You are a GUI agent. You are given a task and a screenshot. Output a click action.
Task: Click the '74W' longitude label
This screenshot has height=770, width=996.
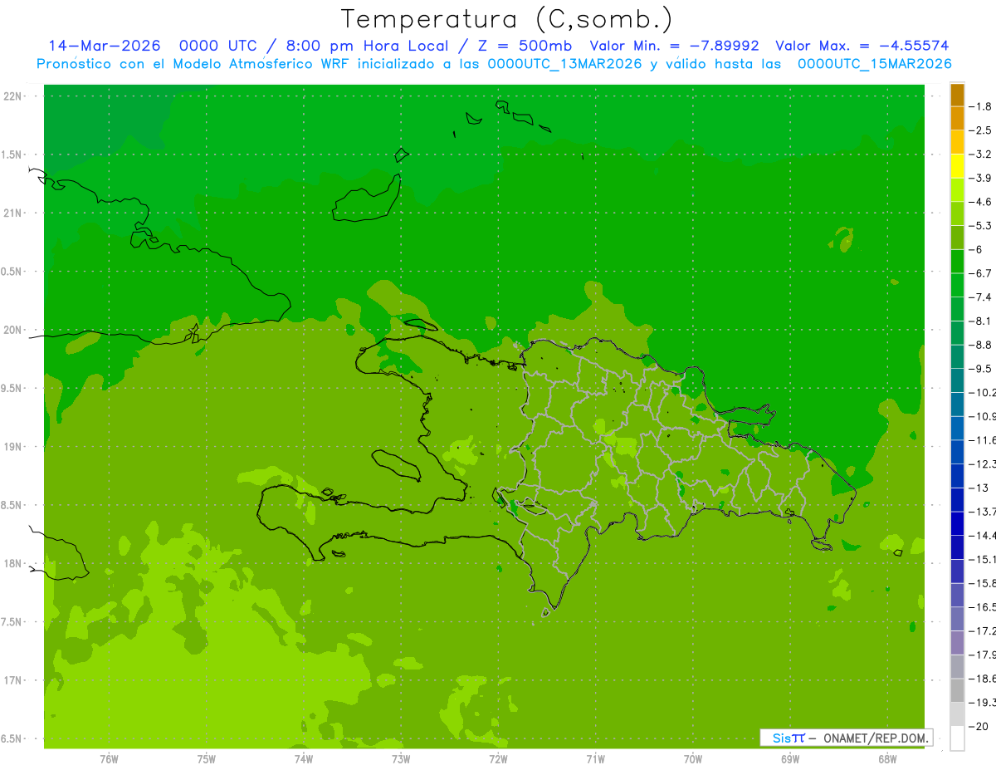pos(304,758)
